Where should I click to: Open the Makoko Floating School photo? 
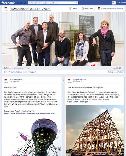(x=95, y=131)
